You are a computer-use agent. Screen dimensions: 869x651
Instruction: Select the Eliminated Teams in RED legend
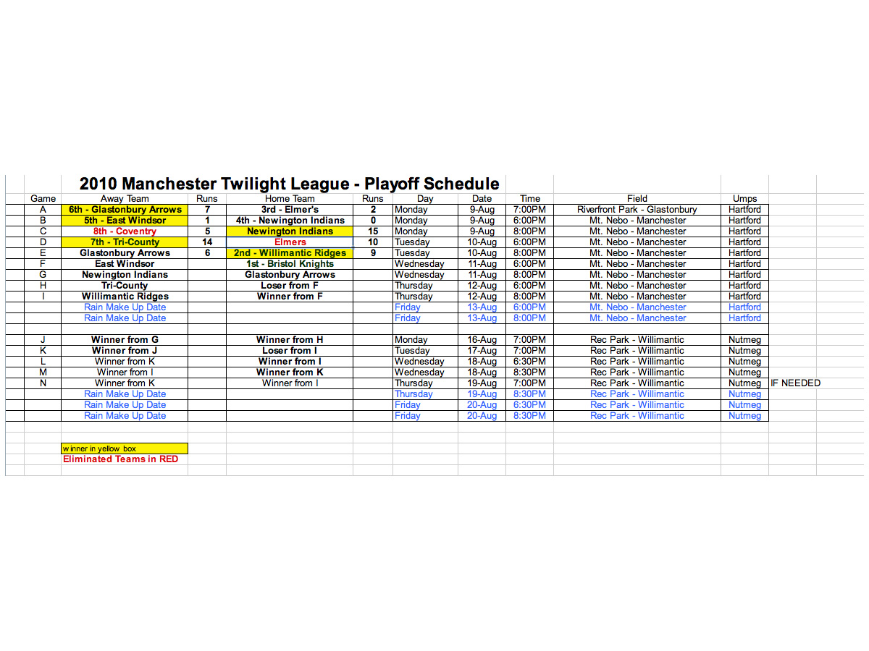[120, 459]
